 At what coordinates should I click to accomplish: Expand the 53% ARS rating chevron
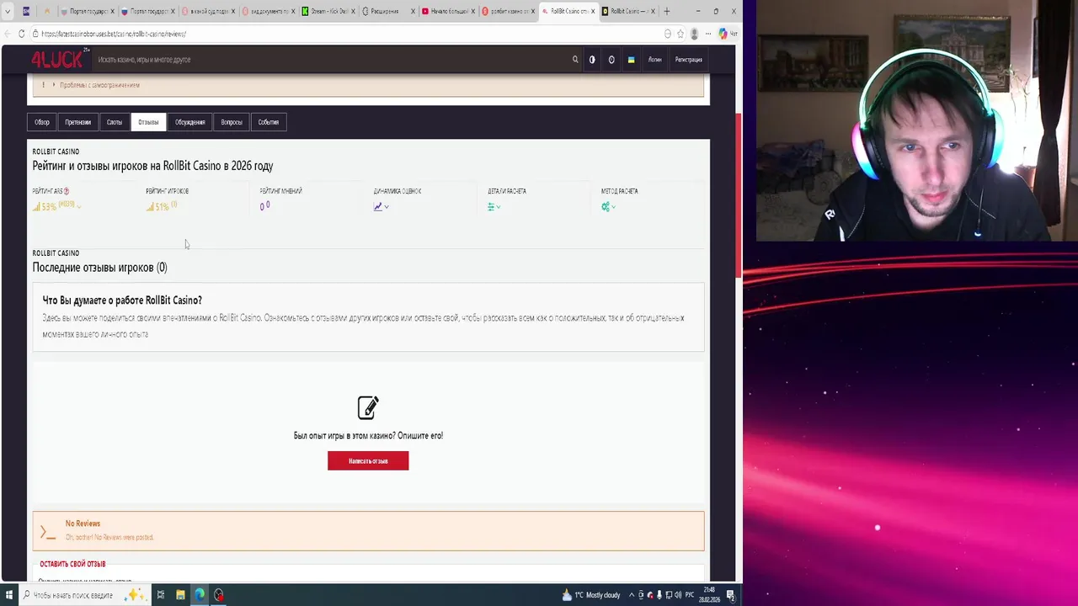click(79, 207)
